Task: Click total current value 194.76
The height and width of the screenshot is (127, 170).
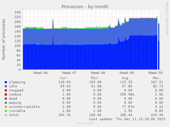Action: pos(64,115)
